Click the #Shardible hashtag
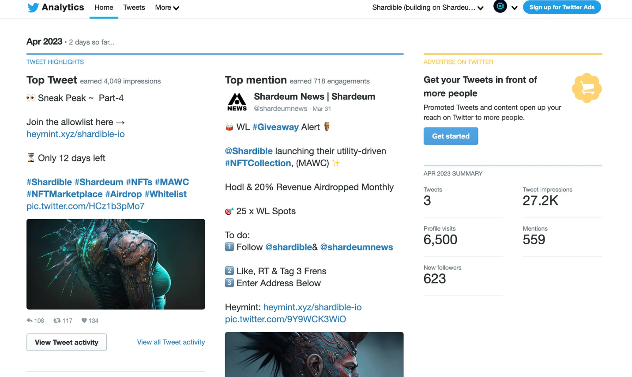The image size is (632, 377). [x=49, y=182]
